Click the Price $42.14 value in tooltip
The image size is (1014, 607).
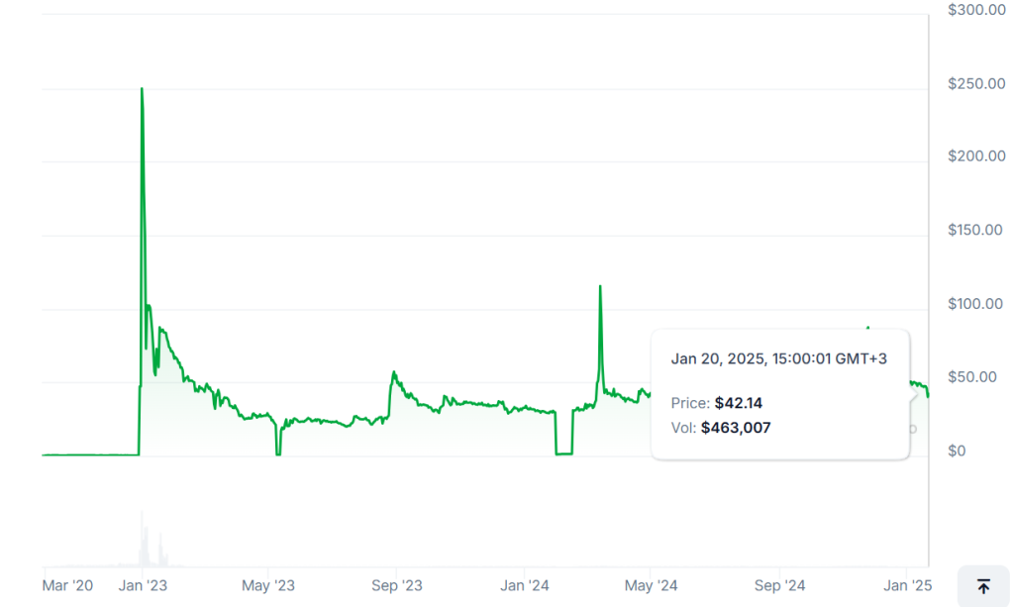(739, 403)
